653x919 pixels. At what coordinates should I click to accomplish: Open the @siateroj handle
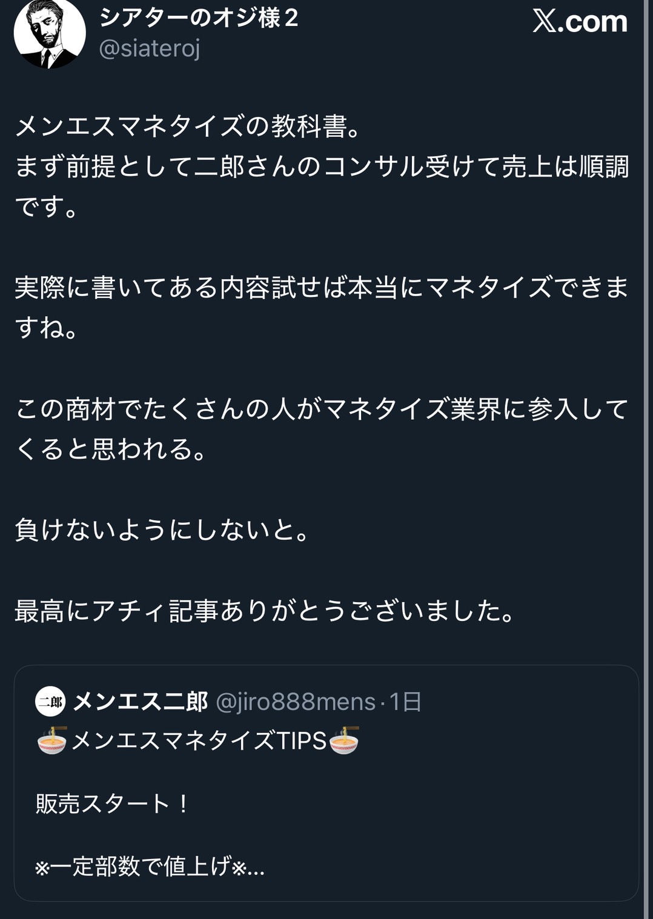pos(149,48)
